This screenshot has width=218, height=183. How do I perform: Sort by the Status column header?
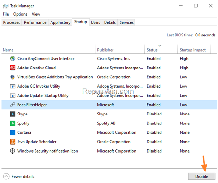tap(161, 50)
